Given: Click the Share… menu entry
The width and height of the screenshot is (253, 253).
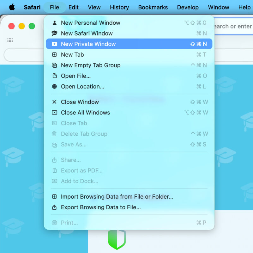Looking at the screenshot, I should [x=129, y=160].
